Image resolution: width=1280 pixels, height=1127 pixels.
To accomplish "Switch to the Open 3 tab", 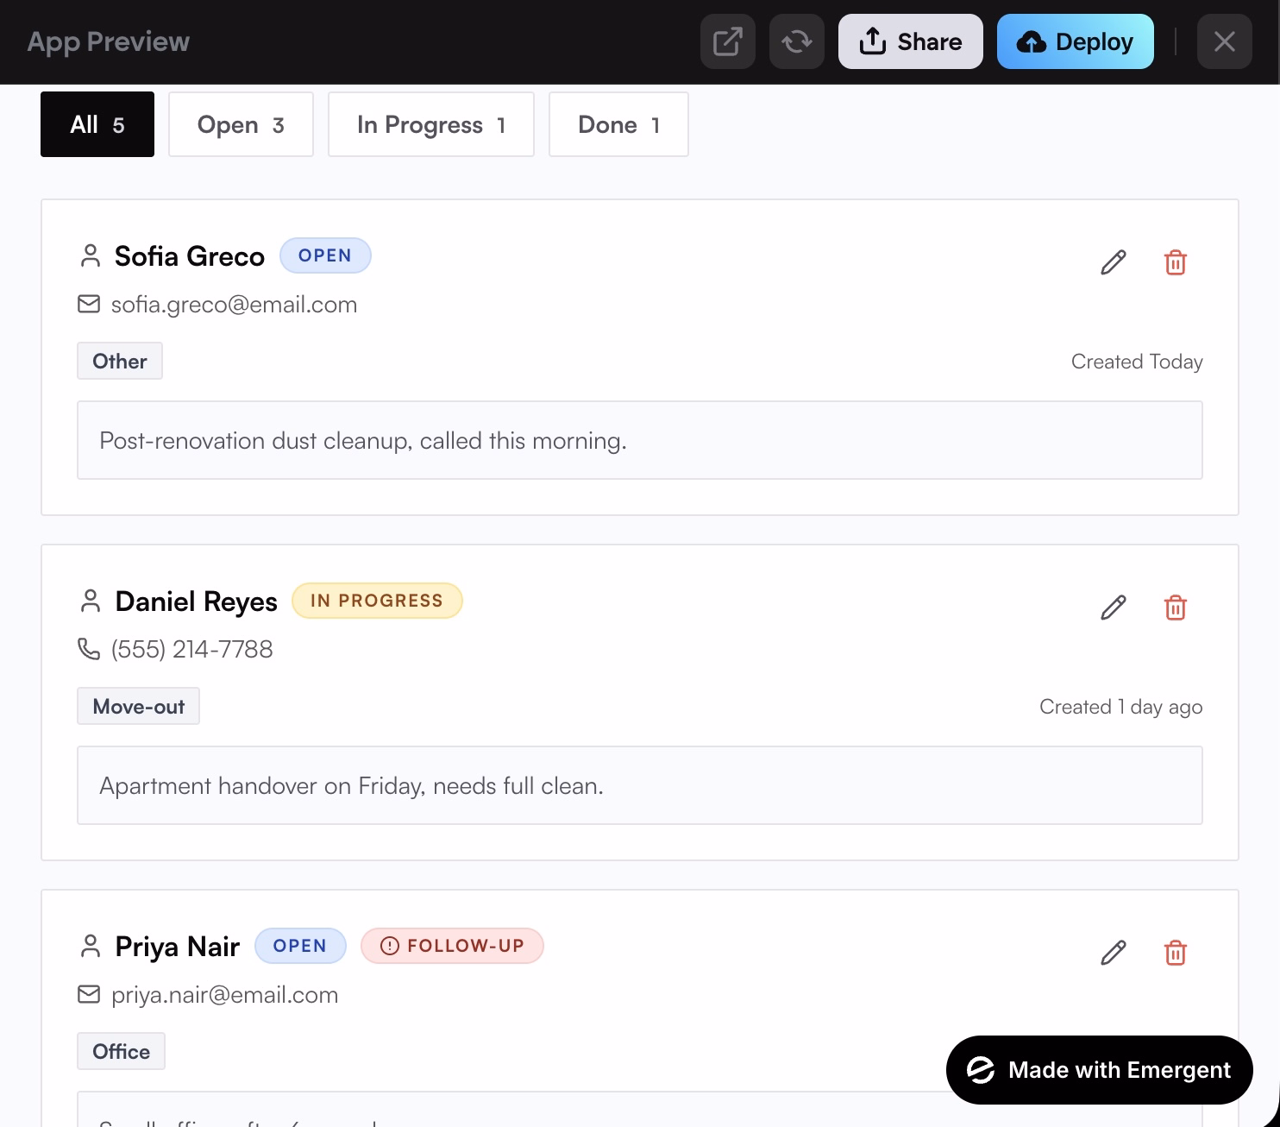I will [x=241, y=124].
